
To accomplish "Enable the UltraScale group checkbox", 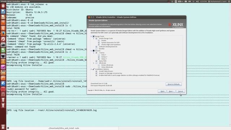I will pos(96,63).
